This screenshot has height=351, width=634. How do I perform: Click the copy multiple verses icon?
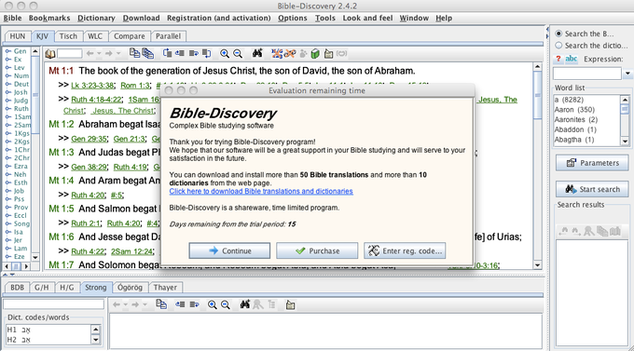coord(148,53)
